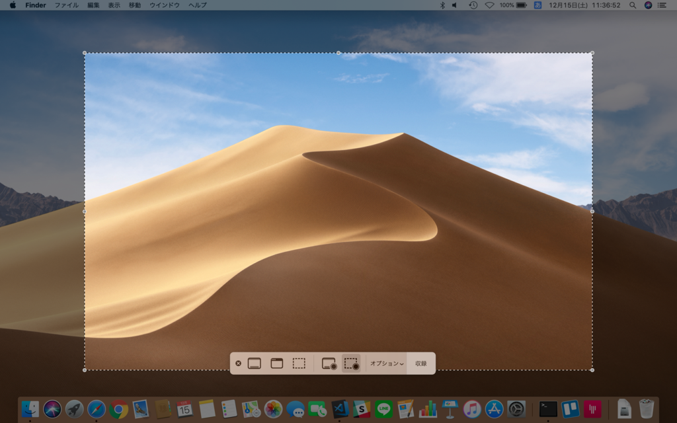Open the 編集 menu
This screenshot has height=423, width=677.
click(93, 5)
